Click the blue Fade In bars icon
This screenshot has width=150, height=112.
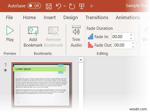pos(91,36)
